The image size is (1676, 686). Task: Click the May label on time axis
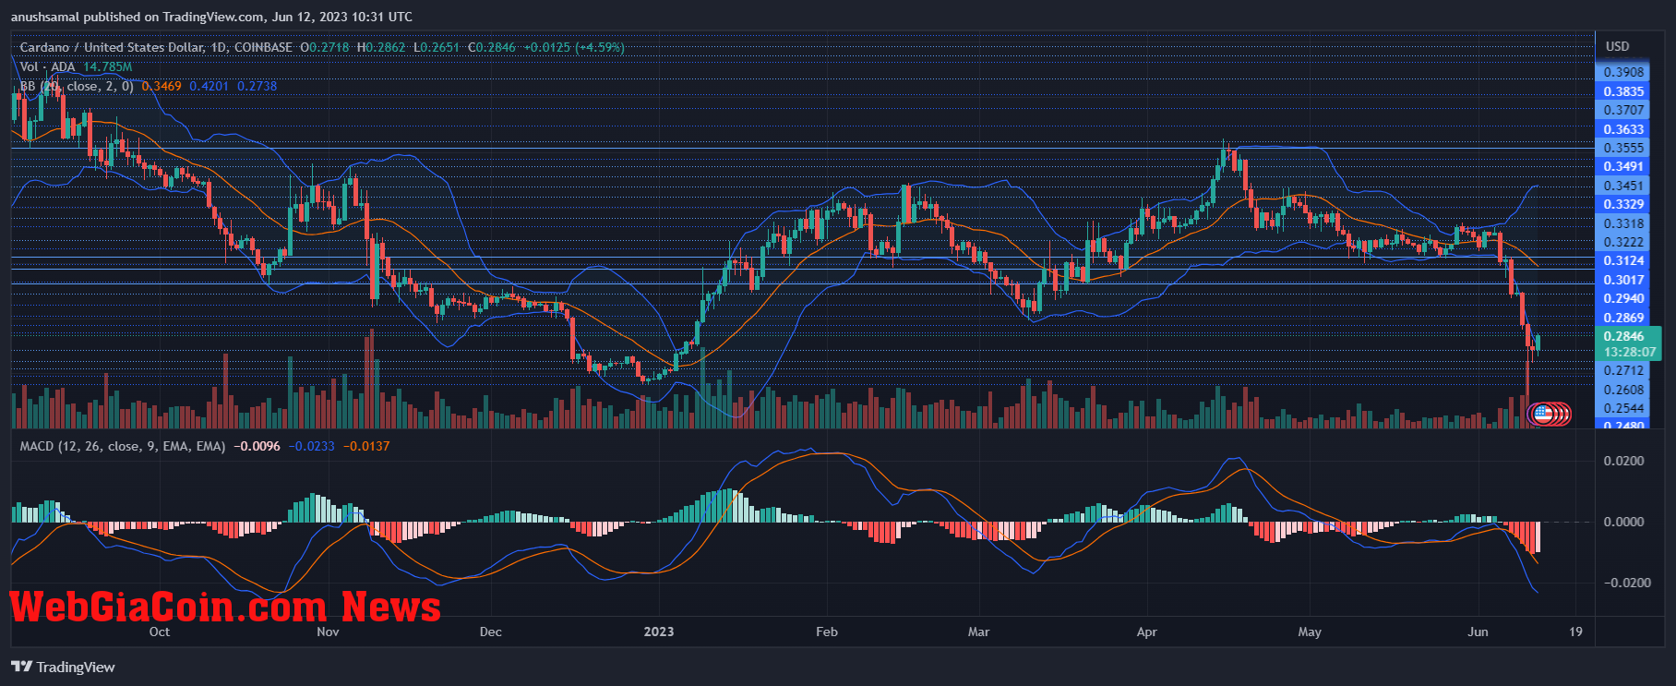1310,632
